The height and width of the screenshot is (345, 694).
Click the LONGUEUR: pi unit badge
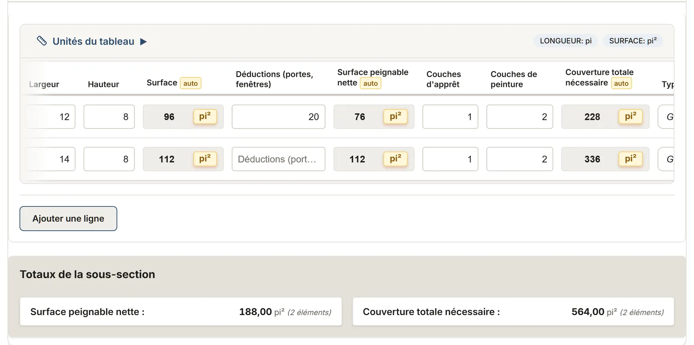click(x=566, y=41)
